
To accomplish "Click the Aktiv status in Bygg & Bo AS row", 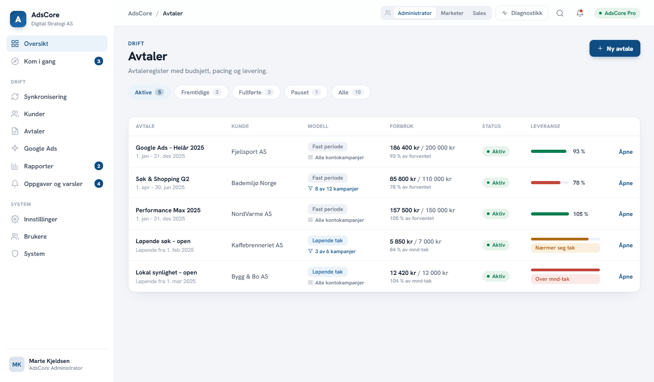I will (x=496, y=276).
